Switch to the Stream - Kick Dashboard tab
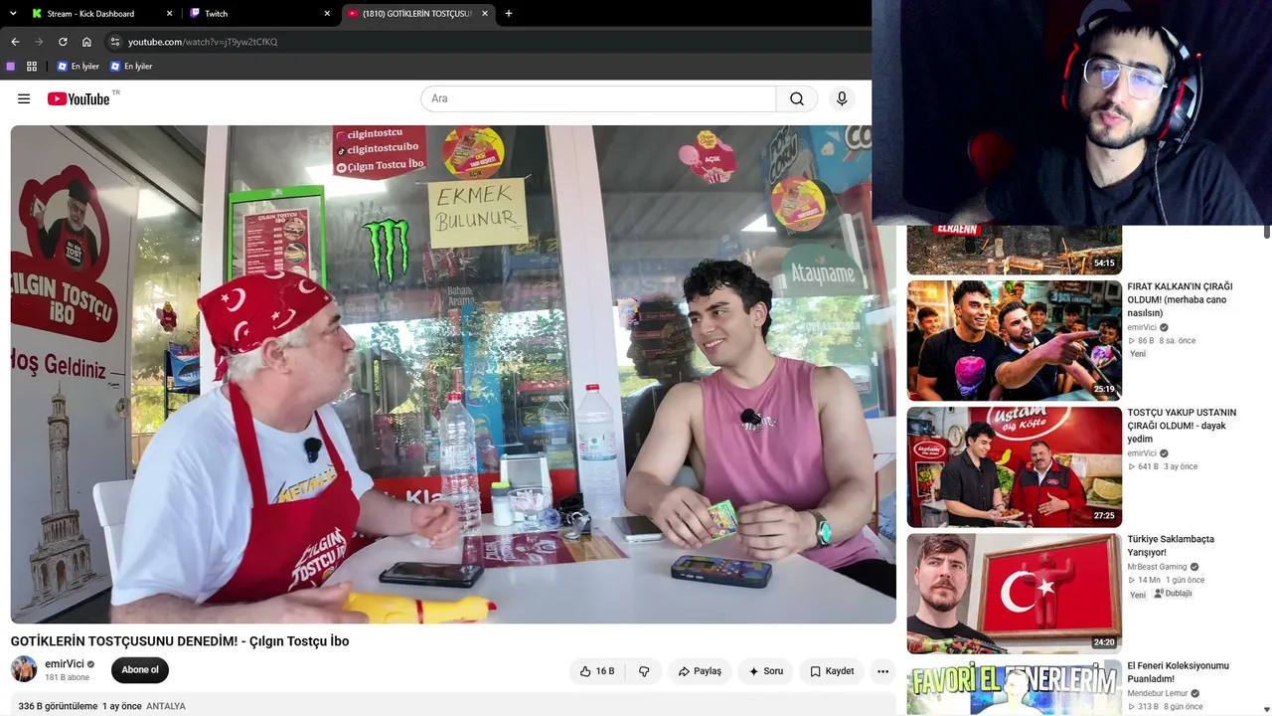 tap(101, 14)
